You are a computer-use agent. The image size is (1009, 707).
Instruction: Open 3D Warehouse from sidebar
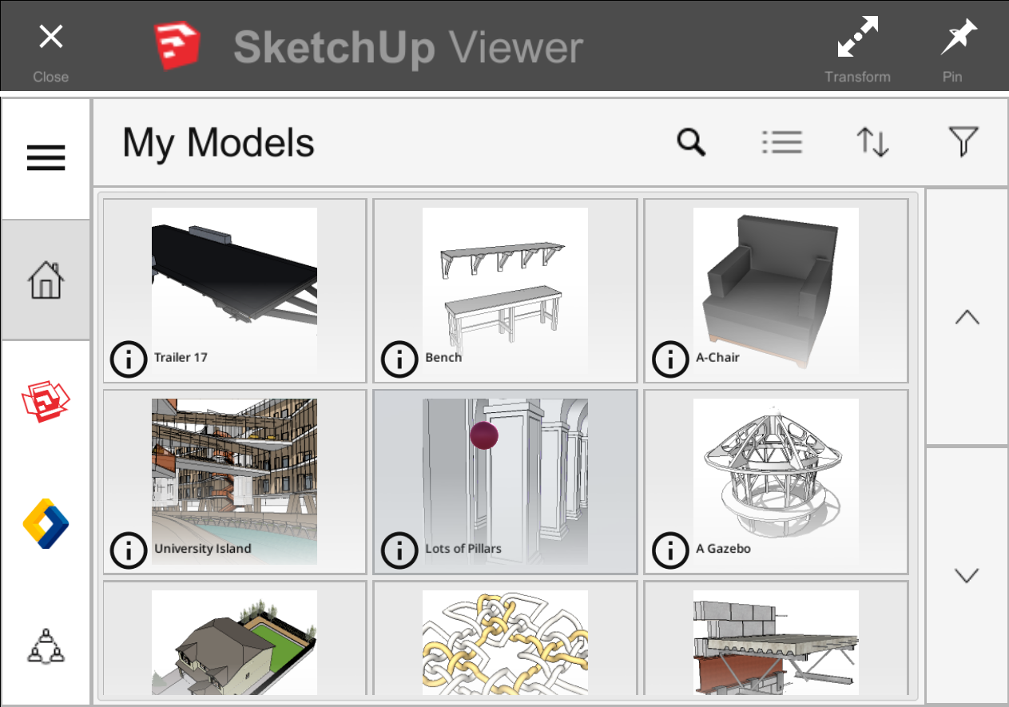click(46, 401)
